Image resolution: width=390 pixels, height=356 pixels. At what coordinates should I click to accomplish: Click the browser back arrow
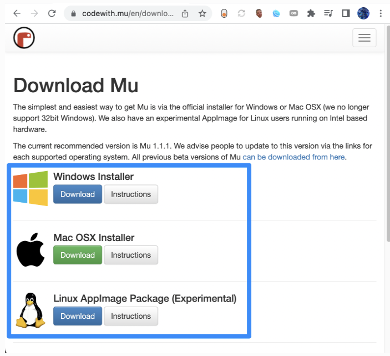[17, 13]
